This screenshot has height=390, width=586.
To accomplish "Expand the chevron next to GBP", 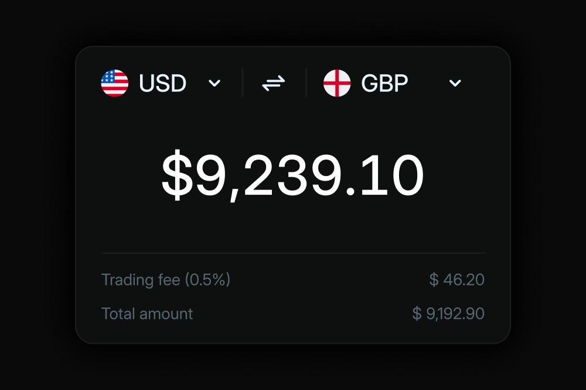I will coord(455,84).
